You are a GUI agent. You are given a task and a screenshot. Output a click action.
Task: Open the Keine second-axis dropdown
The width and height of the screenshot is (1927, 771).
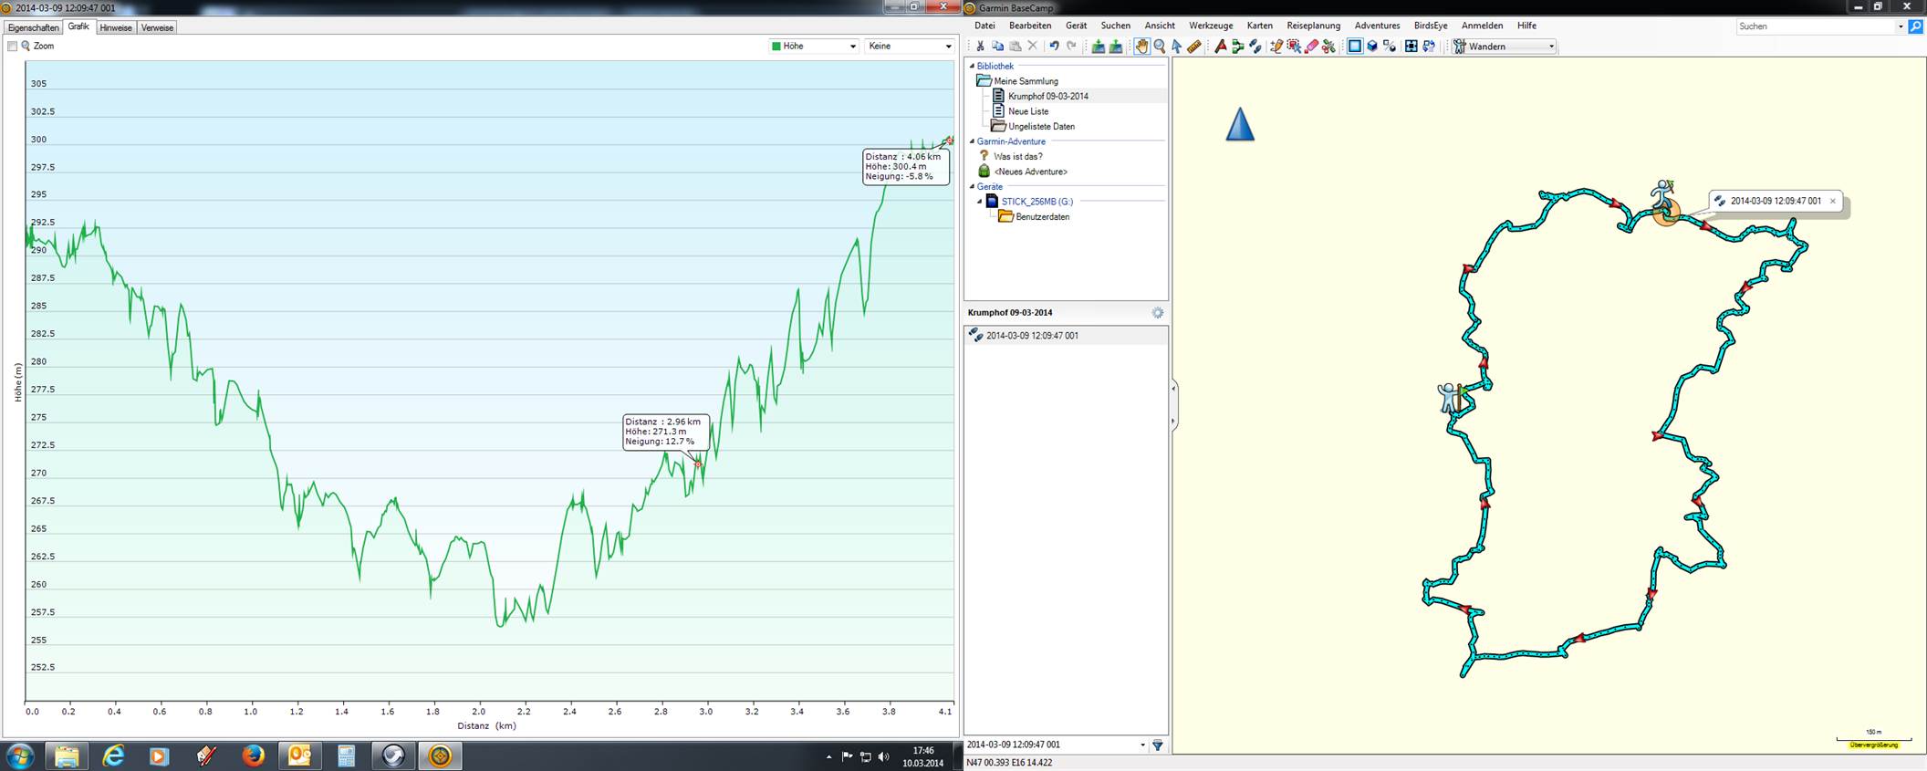pos(910,47)
